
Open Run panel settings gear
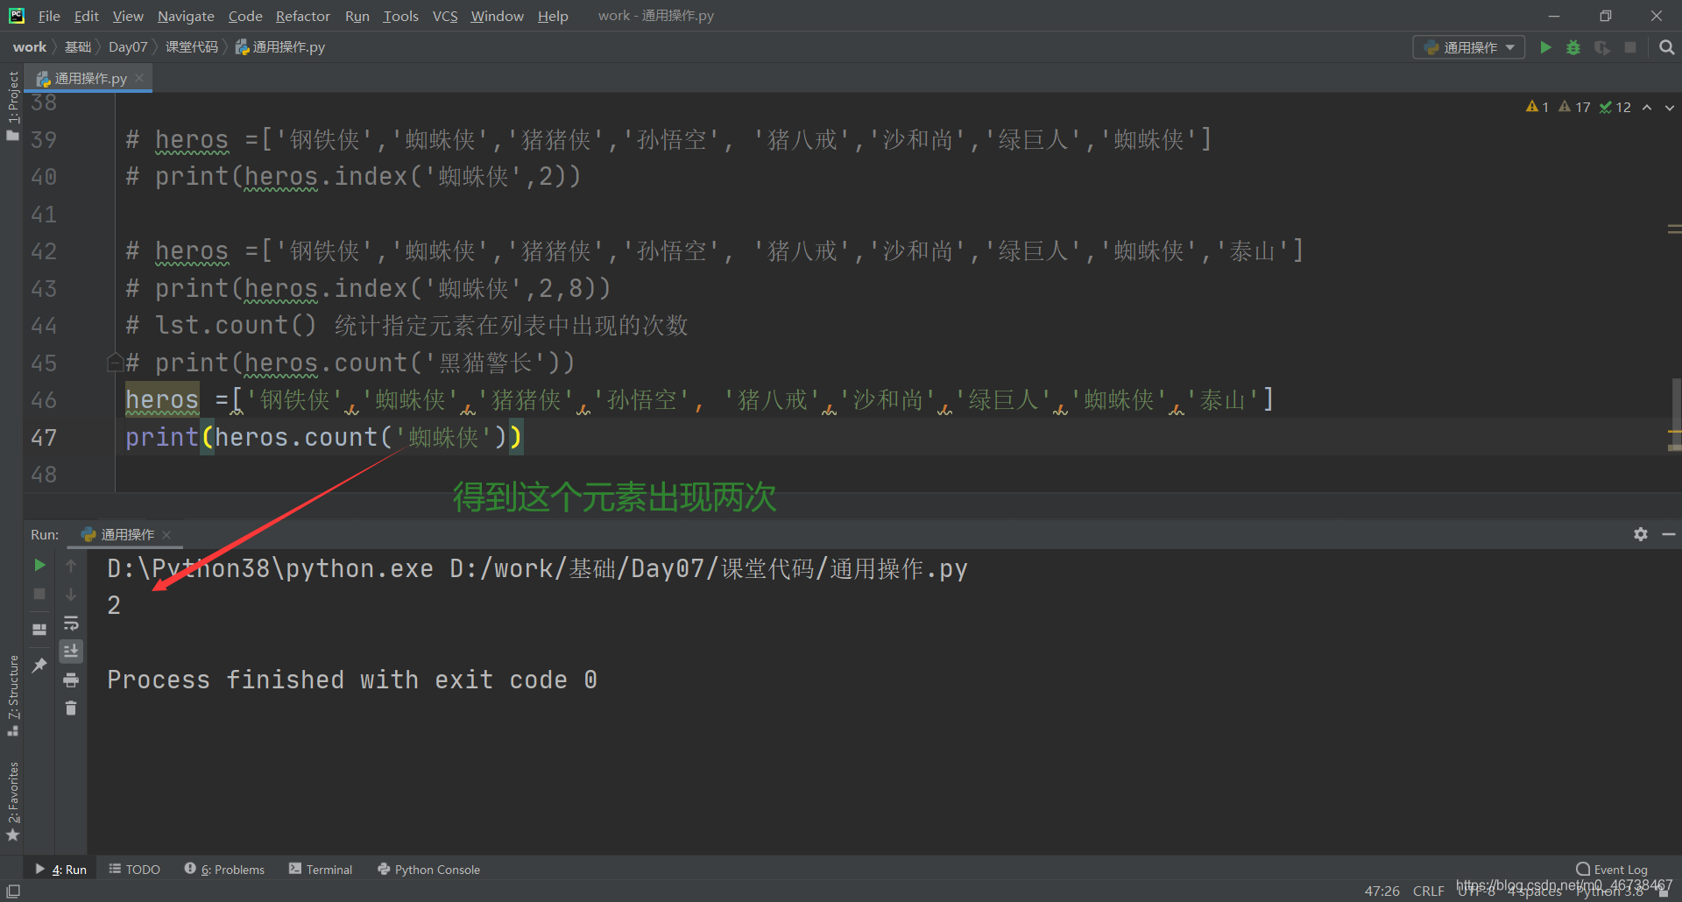pos(1641,534)
